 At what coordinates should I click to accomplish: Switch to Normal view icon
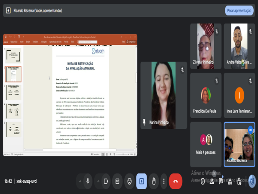103,154
